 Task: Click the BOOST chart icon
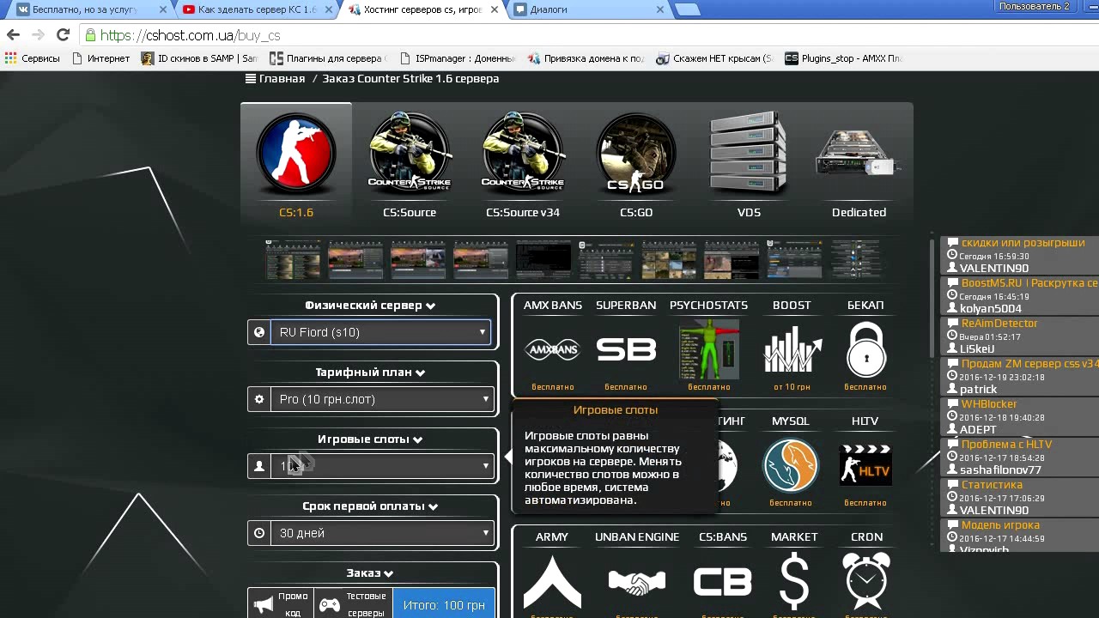coord(792,349)
